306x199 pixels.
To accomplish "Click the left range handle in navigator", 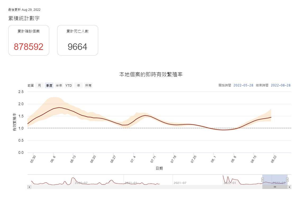I will click(262, 180).
